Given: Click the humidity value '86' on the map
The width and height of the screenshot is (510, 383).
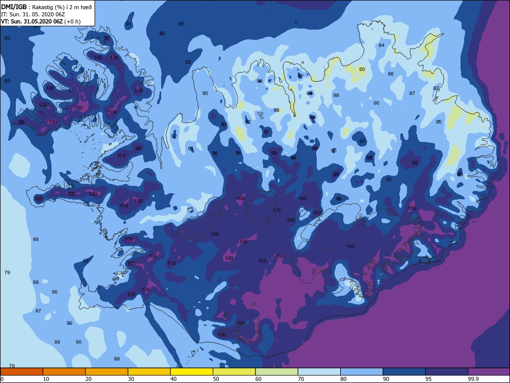Looking at the screenshot, I should [391, 74].
